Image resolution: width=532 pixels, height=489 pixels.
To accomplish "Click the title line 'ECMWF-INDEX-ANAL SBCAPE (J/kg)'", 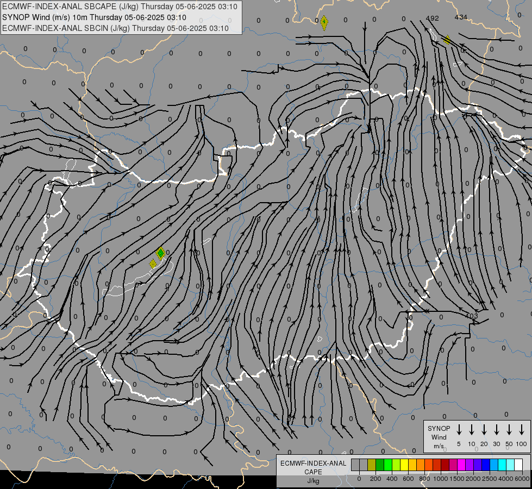I will tap(120, 7).
